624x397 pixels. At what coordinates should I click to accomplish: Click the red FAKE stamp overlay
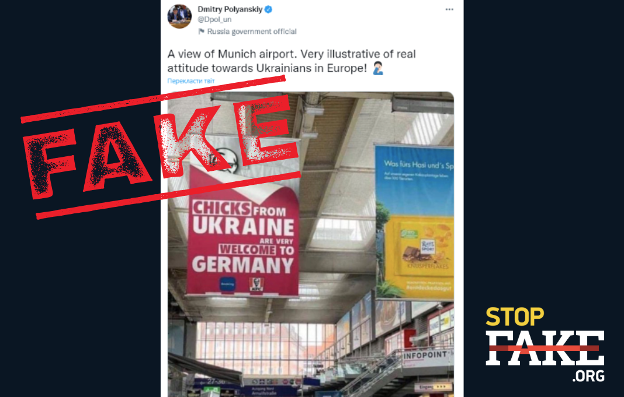tap(161, 147)
